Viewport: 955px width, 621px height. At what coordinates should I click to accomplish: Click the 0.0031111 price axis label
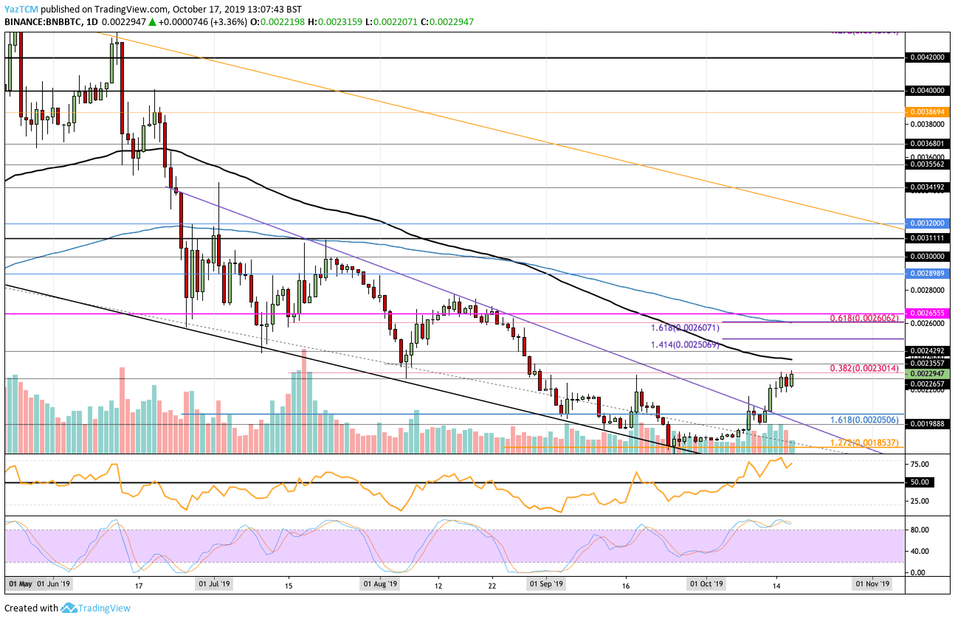coord(927,238)
